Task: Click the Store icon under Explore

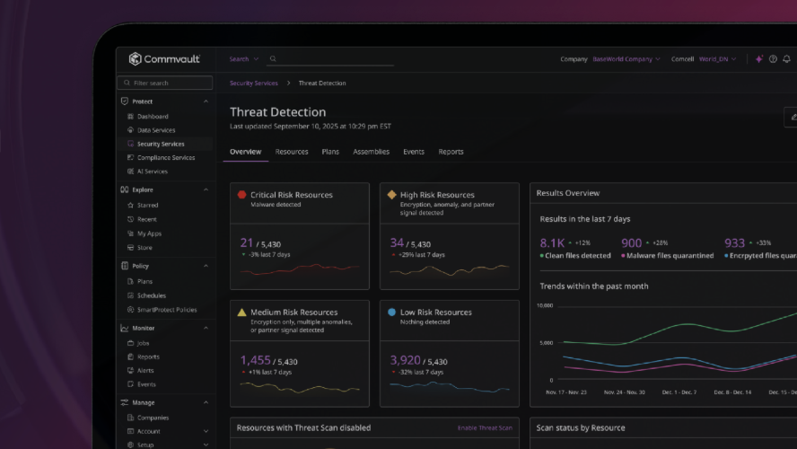Action: pyautogui.click(x=130, y=248)
